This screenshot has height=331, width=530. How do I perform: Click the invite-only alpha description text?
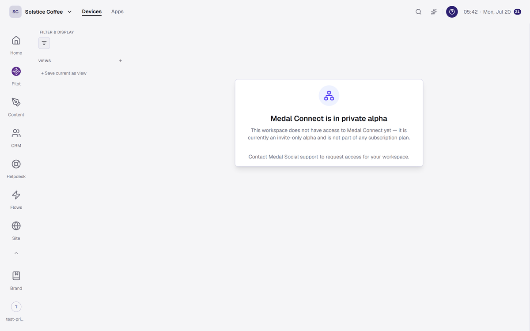point(329,134)
